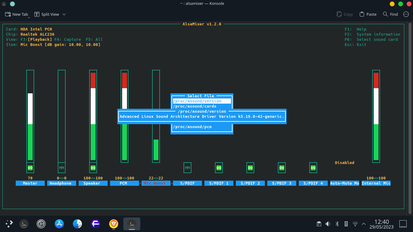Screen dimensions: 413x232
Task: Select the S/PDIF channel label
Action: (187, 183)
